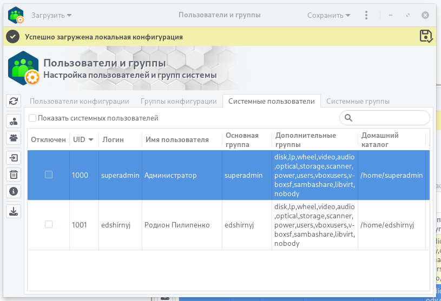Click the download icon in sidebar
Image resolution: width=441 pixels, height=301 pixels.
pos(14,211)
